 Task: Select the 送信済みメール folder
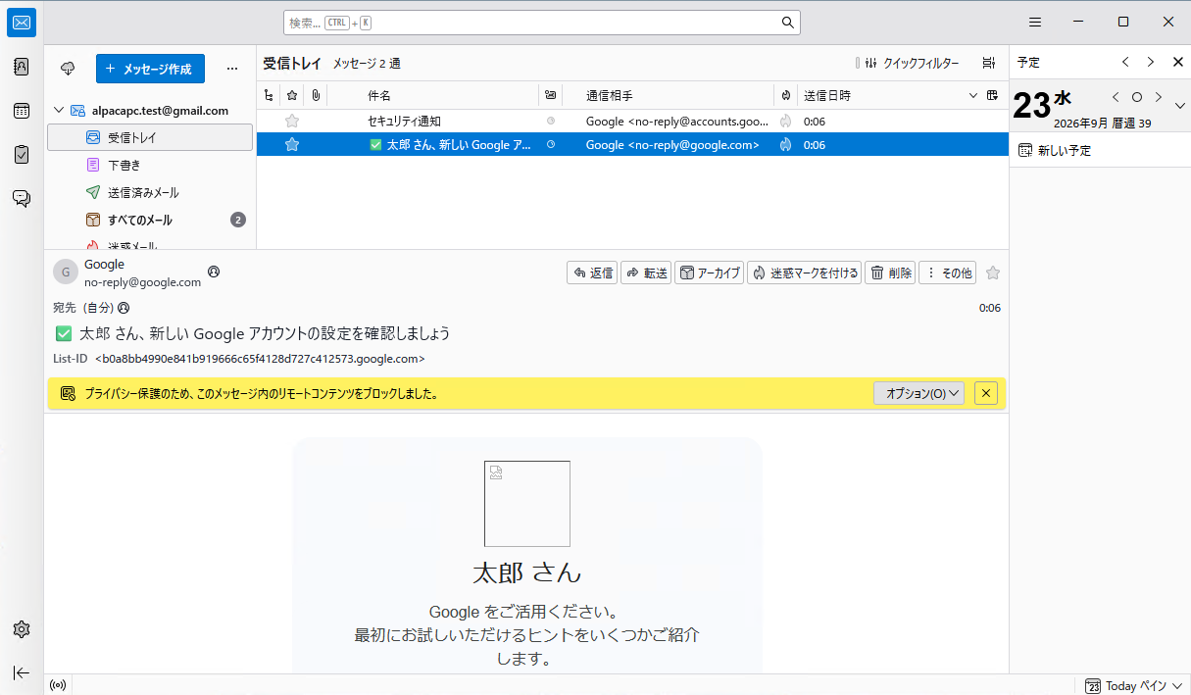(150, 192)
